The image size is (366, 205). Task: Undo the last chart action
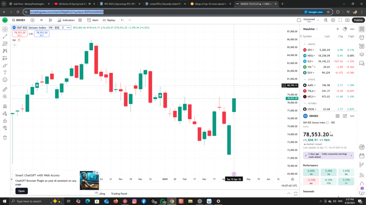(122, 20)
